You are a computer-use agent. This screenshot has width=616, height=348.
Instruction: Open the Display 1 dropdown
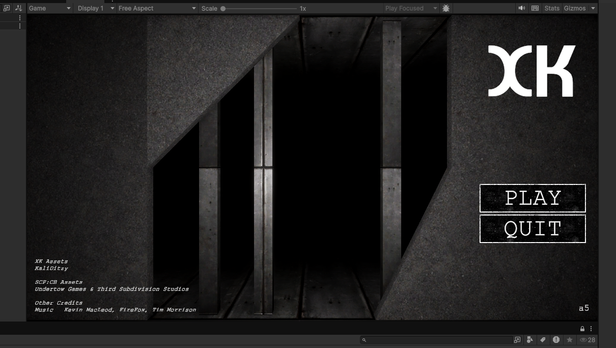[96, 8]
